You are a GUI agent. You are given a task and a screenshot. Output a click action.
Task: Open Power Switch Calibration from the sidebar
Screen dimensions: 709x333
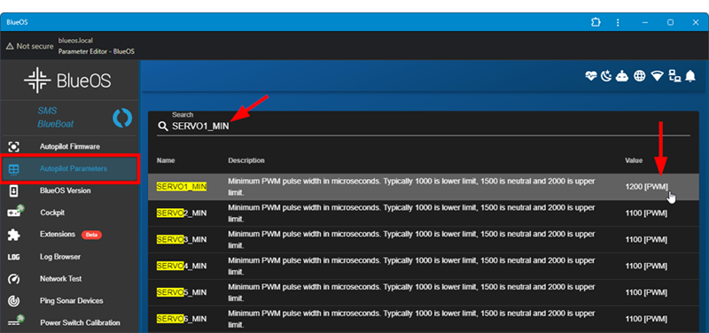point(70,322)
